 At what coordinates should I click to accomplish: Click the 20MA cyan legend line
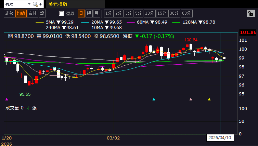tap(85, 22)
